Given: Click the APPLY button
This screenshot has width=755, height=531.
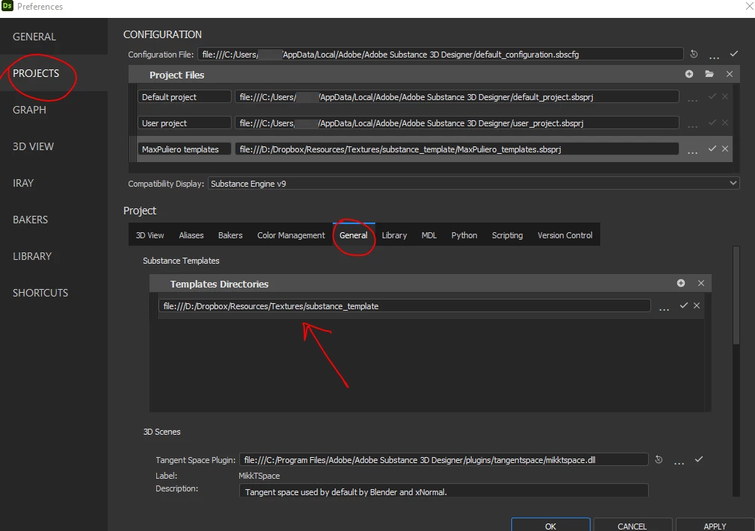Looking at the screenshot, I should pyautogui.click(x=715, y=525).
